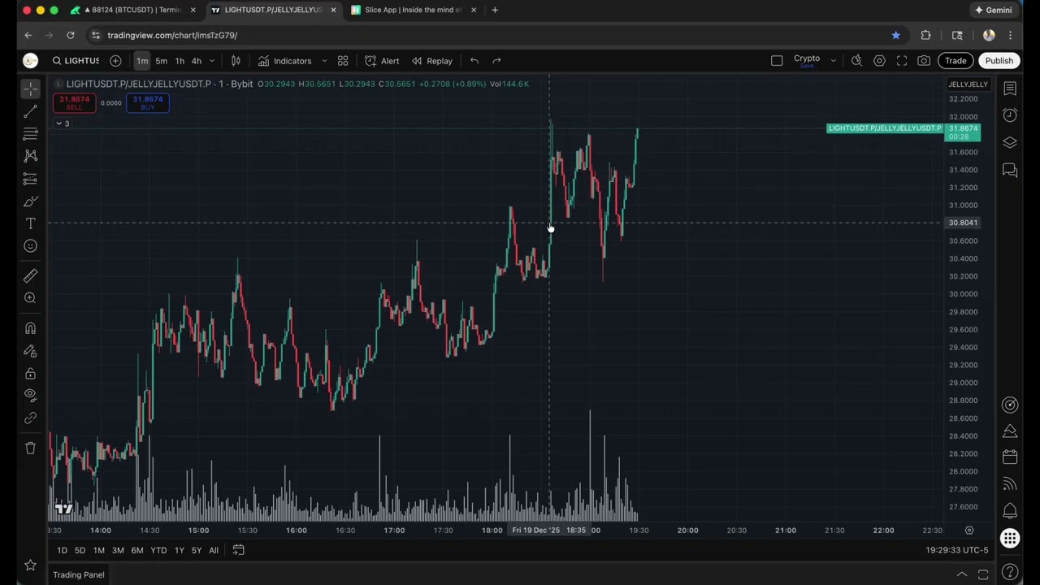Switch to the 1h timeframe

[x=180, y=61]
